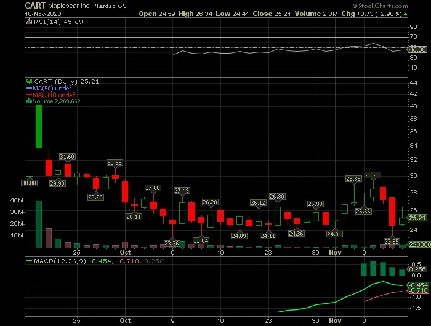Click the High 26.34 value
Image resolution: width=431 pixels, height=326 pixels.
195,14
